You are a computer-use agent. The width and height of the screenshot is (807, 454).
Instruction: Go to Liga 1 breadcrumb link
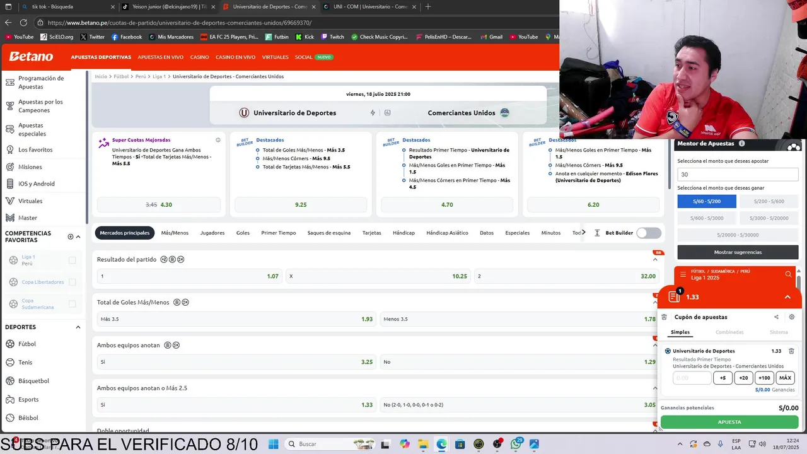tap(159, 76)
